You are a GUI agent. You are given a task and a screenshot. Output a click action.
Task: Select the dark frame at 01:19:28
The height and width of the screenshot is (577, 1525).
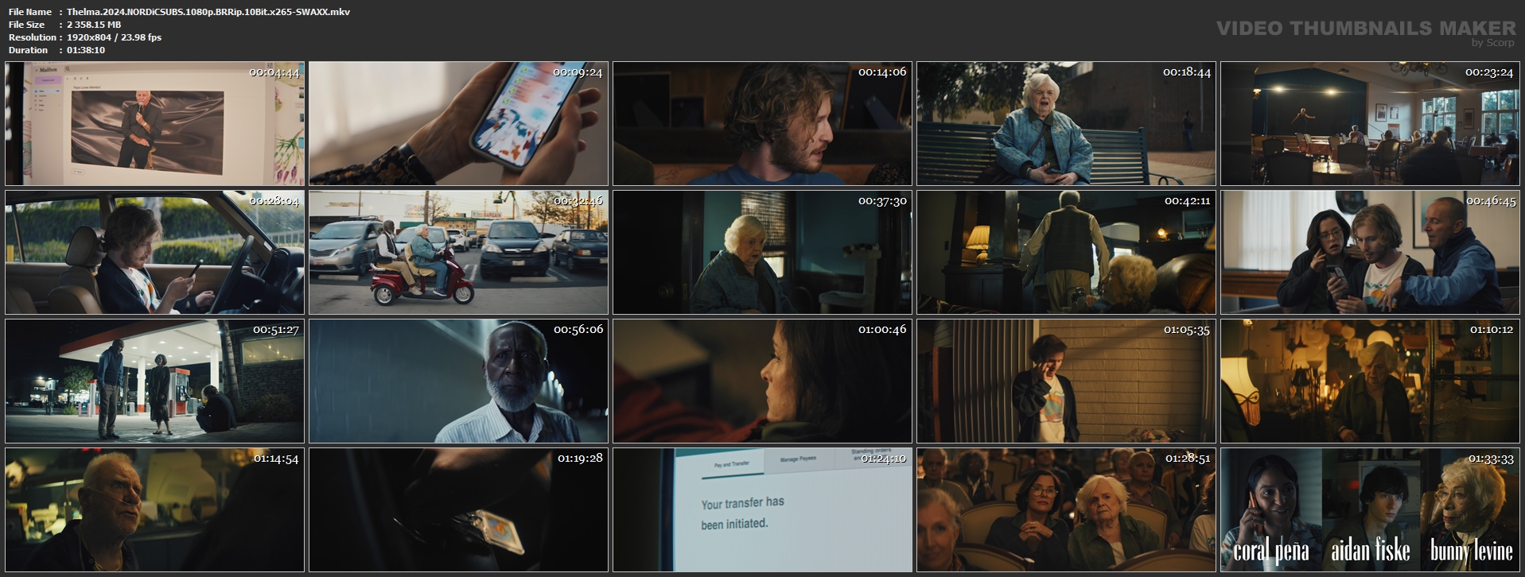pos(458,510)
